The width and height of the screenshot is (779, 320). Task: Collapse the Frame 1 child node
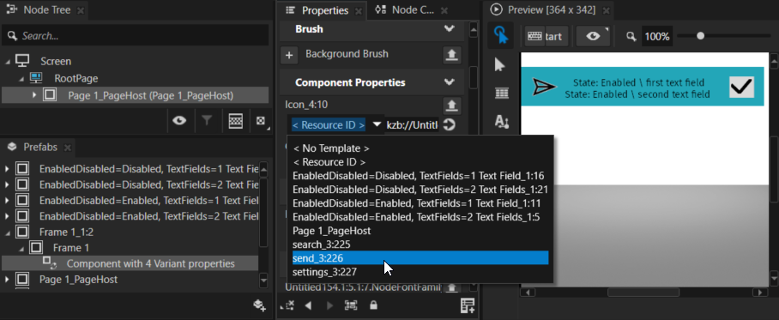click(21, 248)
